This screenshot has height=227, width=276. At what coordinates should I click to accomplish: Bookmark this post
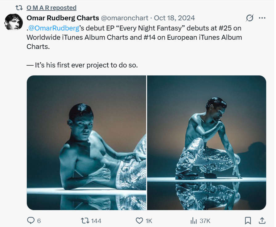coord(248,221)
